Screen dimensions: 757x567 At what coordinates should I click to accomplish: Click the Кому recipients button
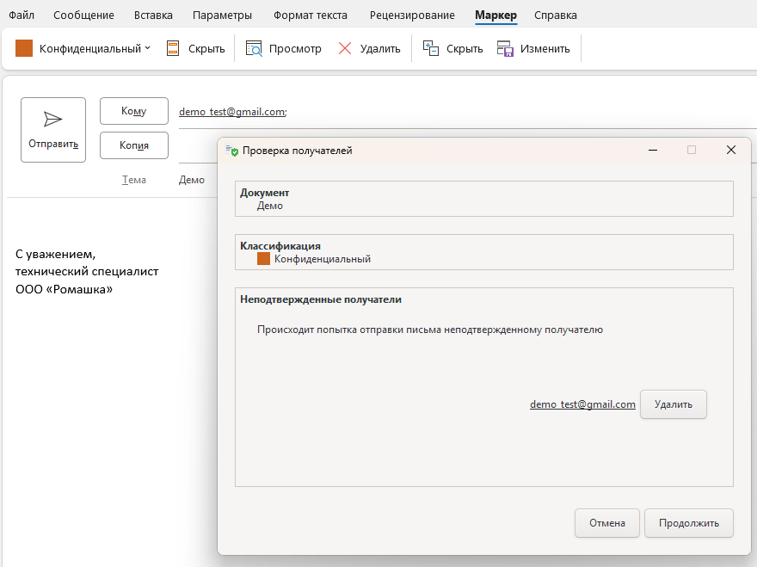pyautogui.click(x=133, y=111)
